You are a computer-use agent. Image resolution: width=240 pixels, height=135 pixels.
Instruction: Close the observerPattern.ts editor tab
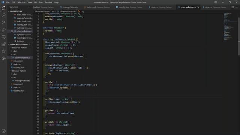(198, 7)
